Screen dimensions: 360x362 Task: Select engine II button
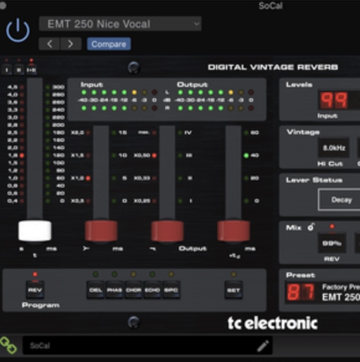click(x=19, y=70)
